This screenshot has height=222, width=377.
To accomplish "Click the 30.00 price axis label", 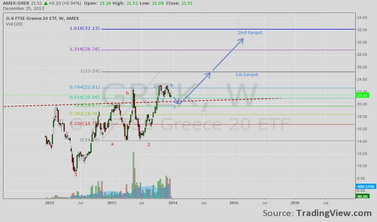I will (x=362, y=42).
